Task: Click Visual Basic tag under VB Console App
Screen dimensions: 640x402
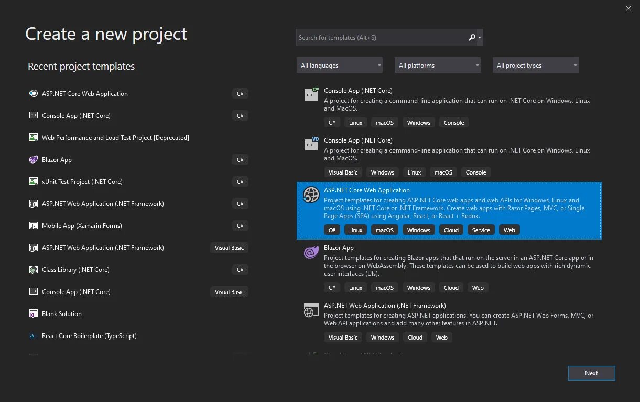Action: coord(343,172)
